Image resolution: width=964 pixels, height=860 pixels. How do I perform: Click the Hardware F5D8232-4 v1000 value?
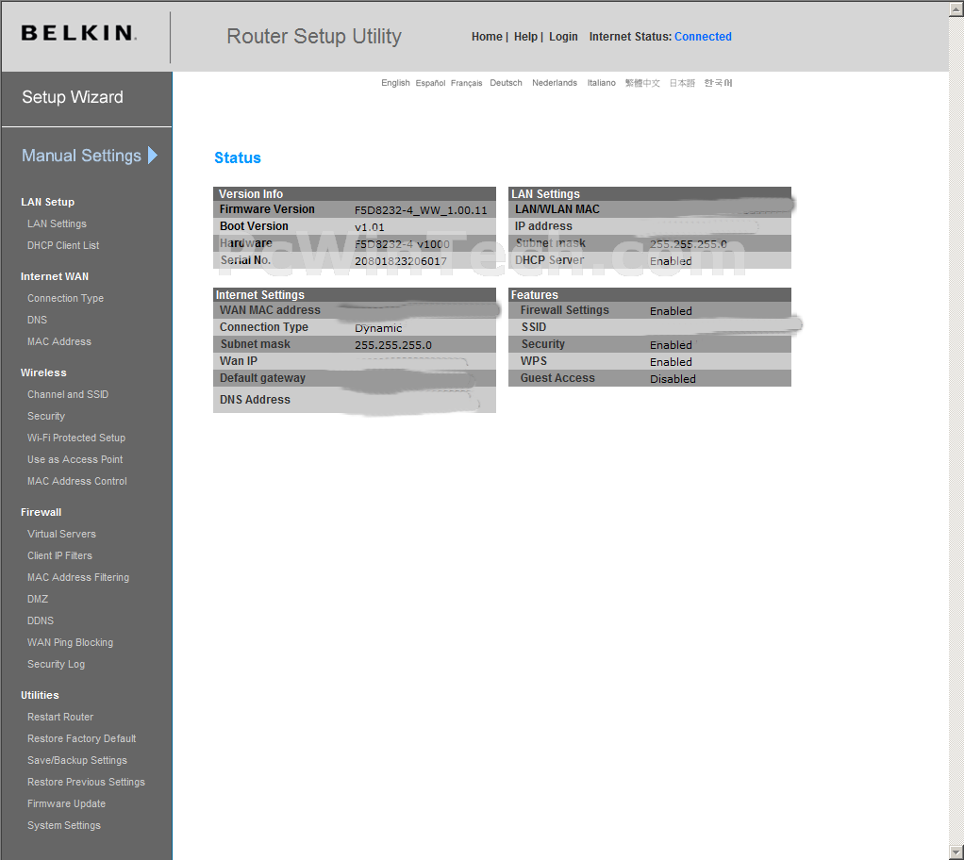402,244
